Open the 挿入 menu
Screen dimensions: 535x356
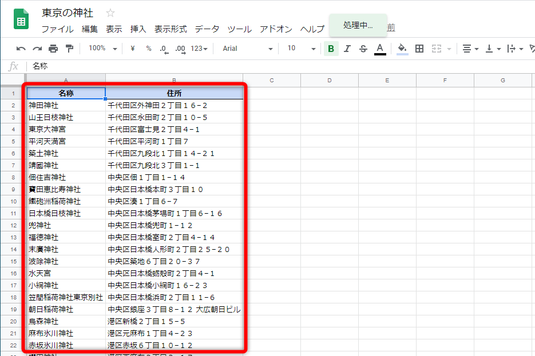tap(138, 29)
